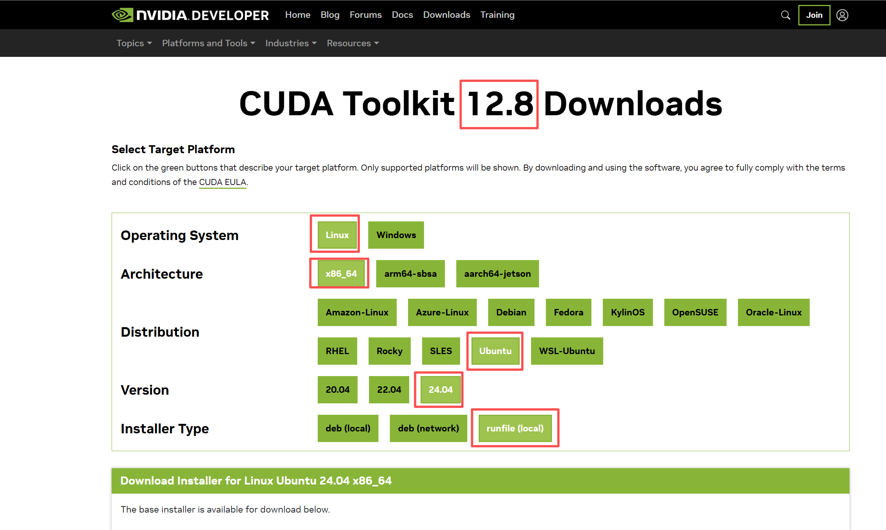Open the search magnifier icon
Image resolution: width=886 pixels, height=530 pixels.
785,15
